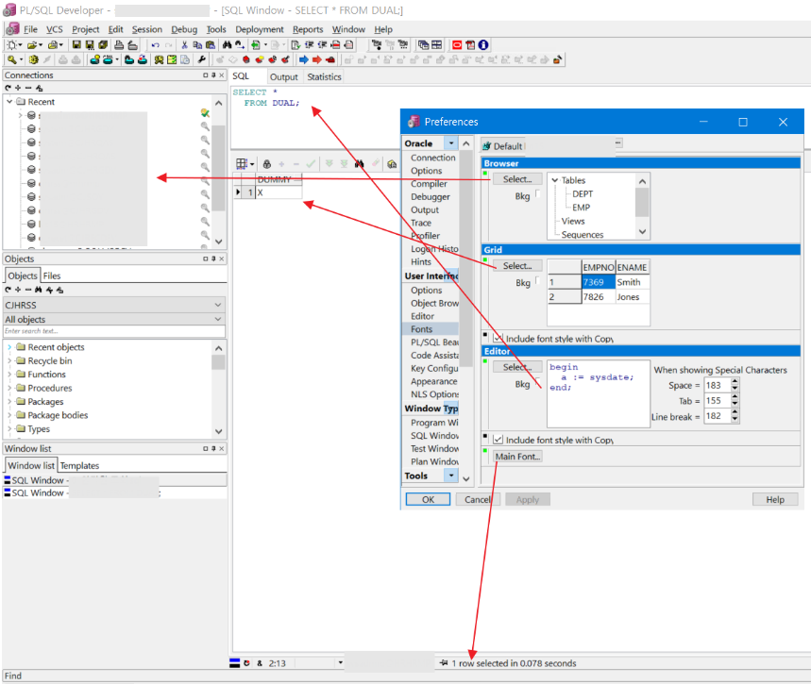Toggle Bkg checkbox in Browser section

click(537, 193)
